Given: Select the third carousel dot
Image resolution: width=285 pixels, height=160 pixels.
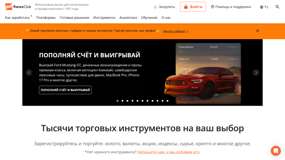Looking at the screenshot, I should click(127, 101).
